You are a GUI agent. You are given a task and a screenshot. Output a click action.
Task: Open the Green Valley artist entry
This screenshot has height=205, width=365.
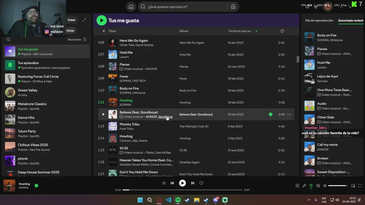pos(47,93)
